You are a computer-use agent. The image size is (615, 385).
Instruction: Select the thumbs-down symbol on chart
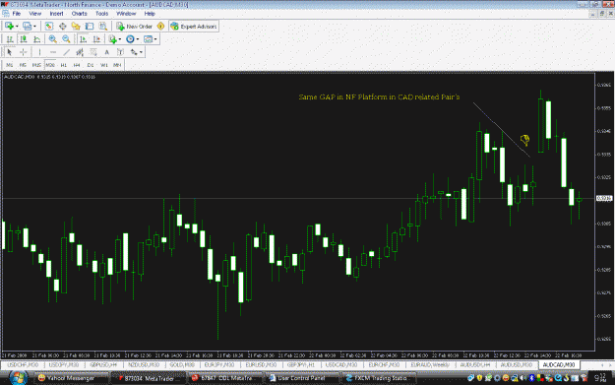point(524,140)
